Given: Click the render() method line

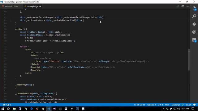Looking at the screenshot, I should 21,29.
